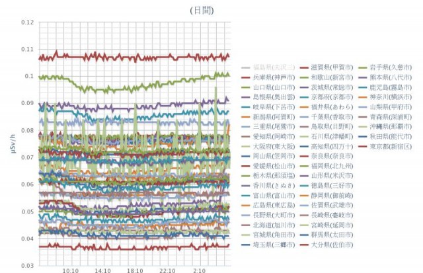Select legend entry 福井県(あわら)
This screenshot has width=423, height=273.
pyautogui.click(x=327, y=107)
